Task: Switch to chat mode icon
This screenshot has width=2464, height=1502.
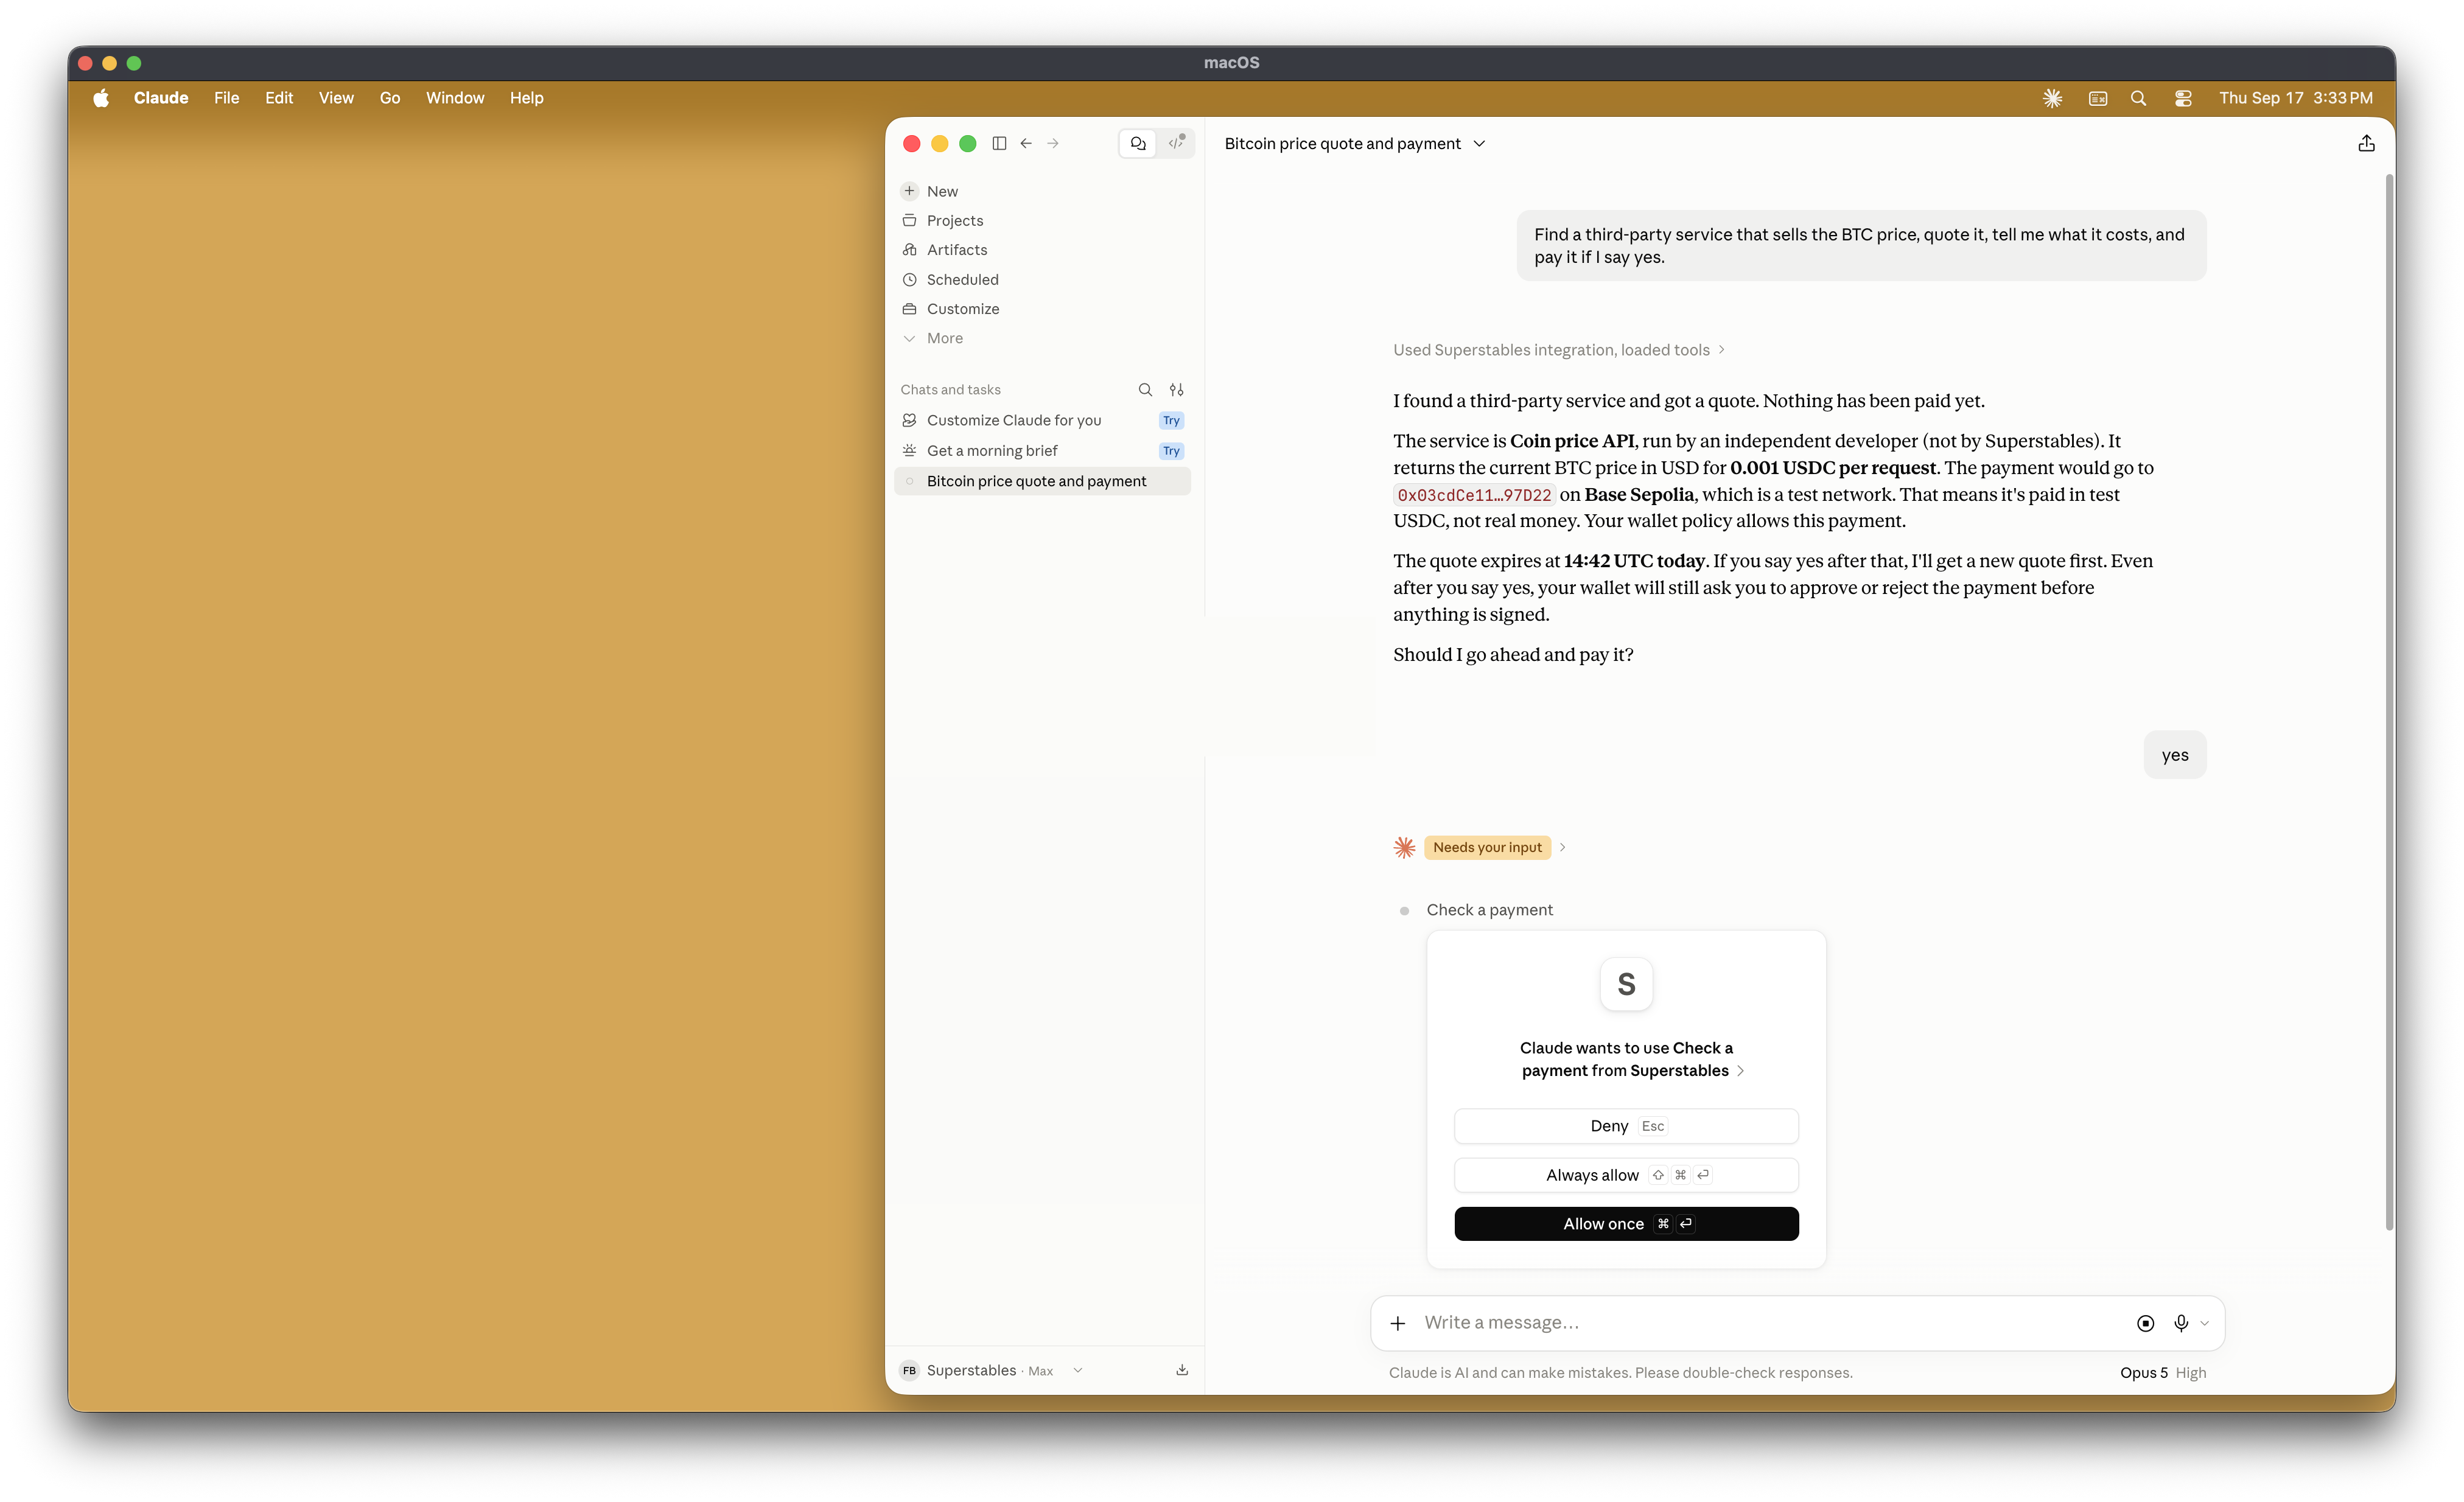Action: [1138, 143]
